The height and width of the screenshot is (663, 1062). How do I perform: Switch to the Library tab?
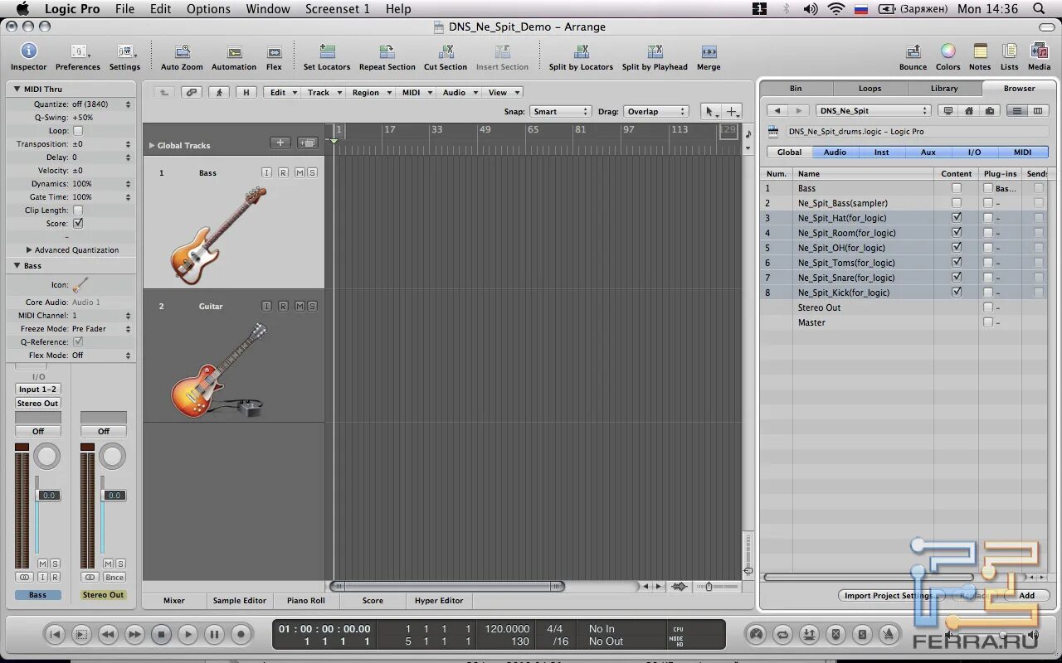click(944, 88)
